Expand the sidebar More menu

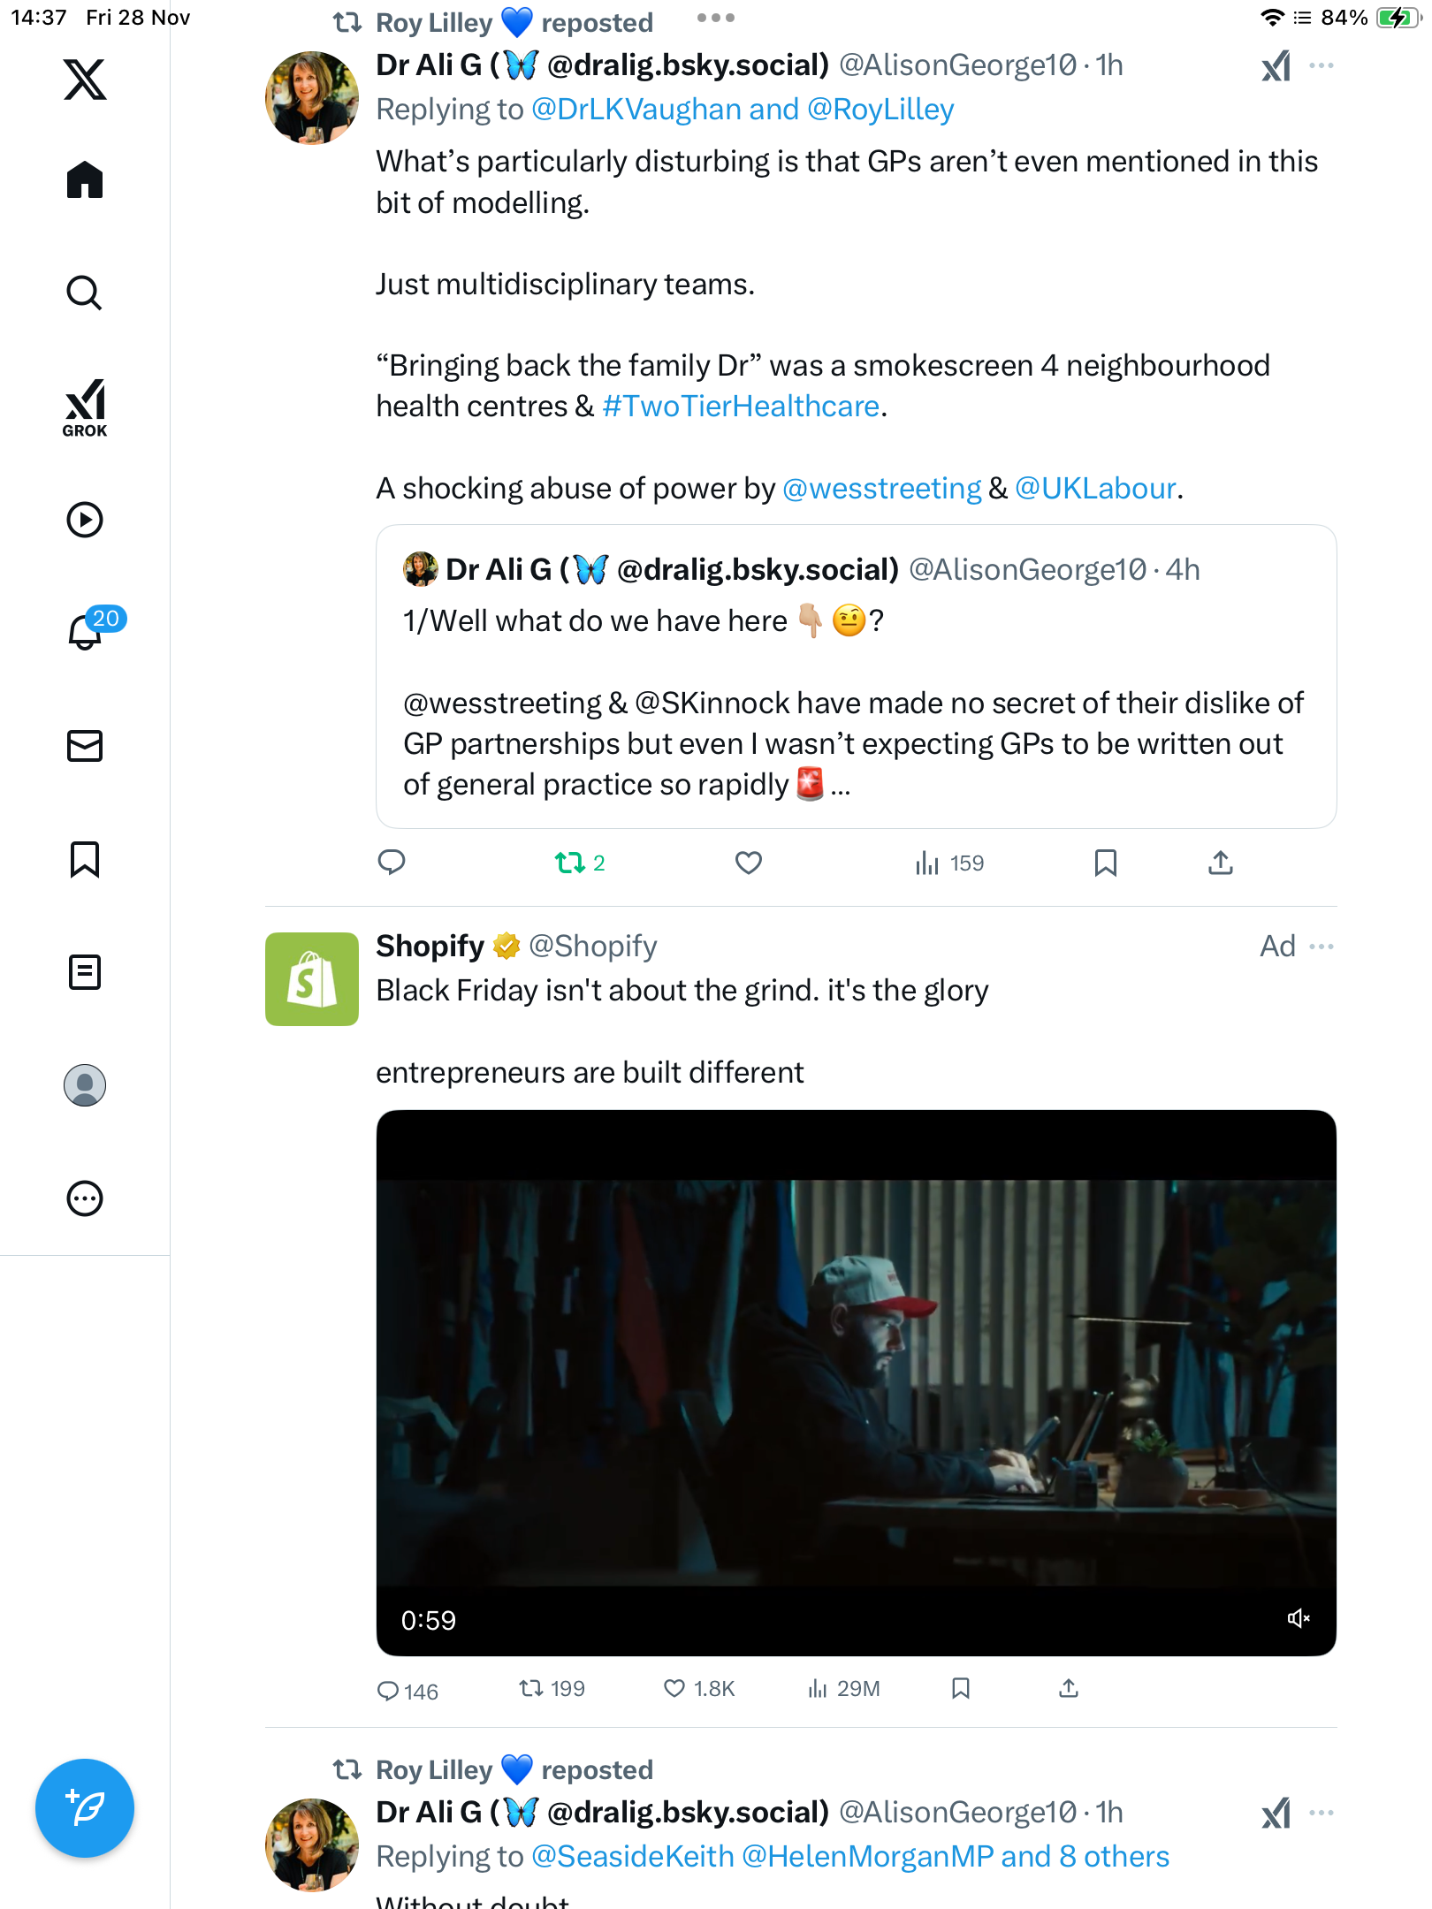click(85, 1198)
